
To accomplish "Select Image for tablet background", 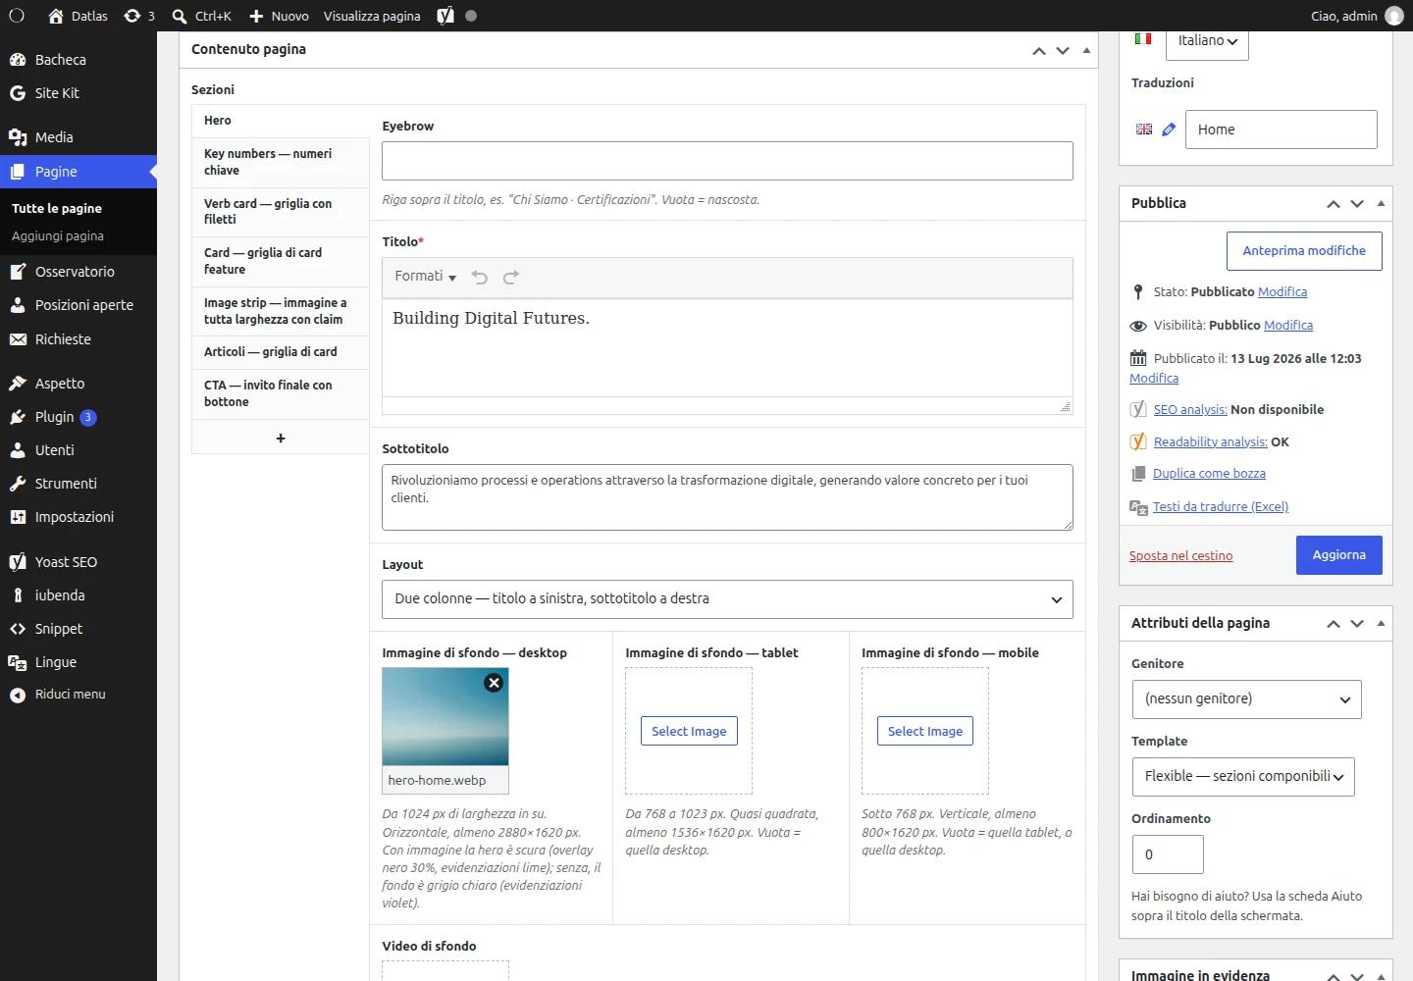I will 689,732.
